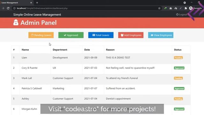Click the camera extension icon

click(171, 8)
